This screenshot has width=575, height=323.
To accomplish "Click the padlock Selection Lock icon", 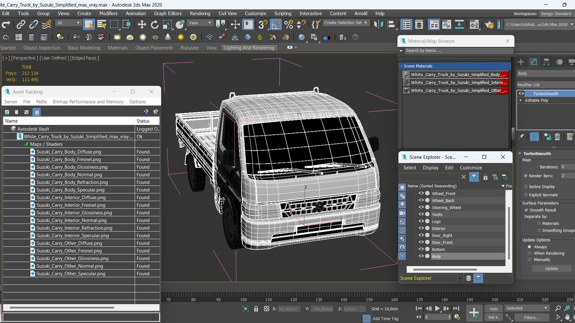I will tap(256, 309).
